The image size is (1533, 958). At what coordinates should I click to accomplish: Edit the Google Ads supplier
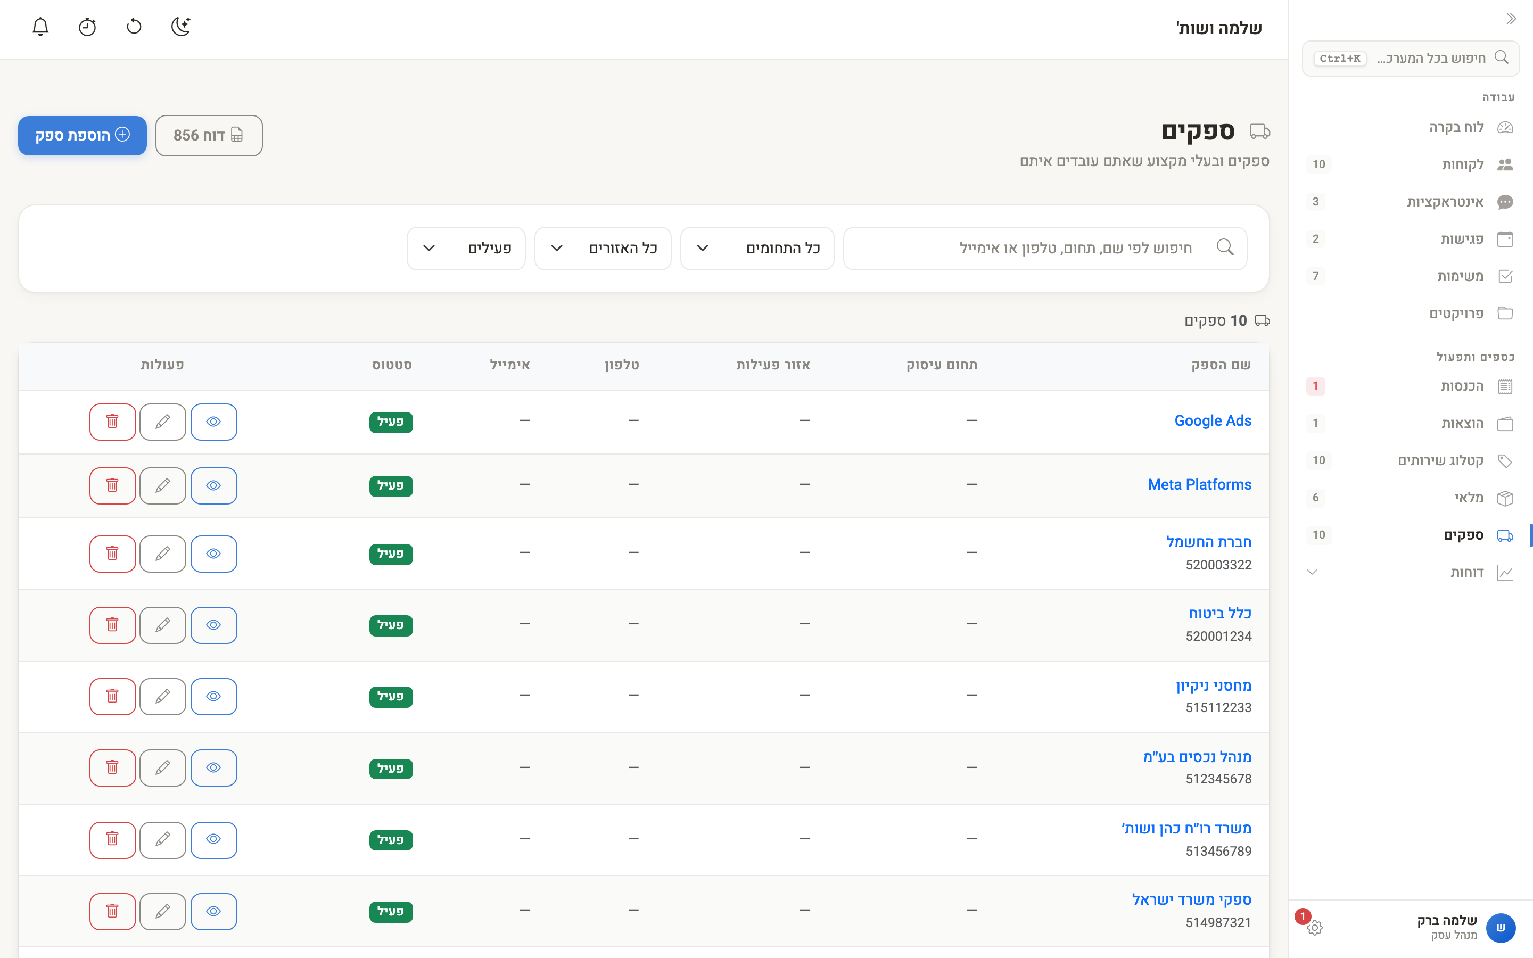click(163, 422)
